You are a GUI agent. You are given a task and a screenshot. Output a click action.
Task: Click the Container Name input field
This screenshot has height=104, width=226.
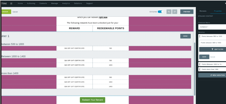[212, 27]
